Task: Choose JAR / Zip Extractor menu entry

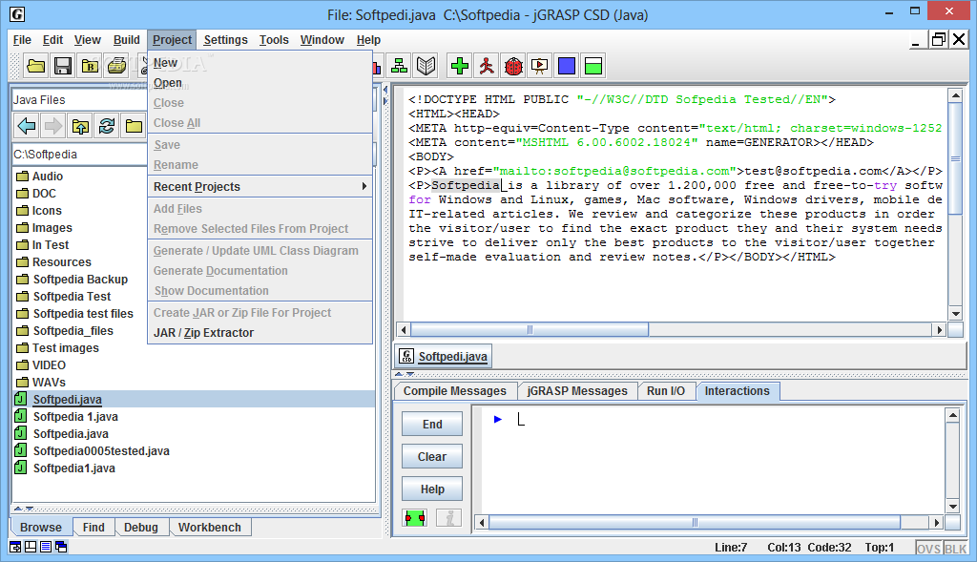Action: click(x=260, y=333)
